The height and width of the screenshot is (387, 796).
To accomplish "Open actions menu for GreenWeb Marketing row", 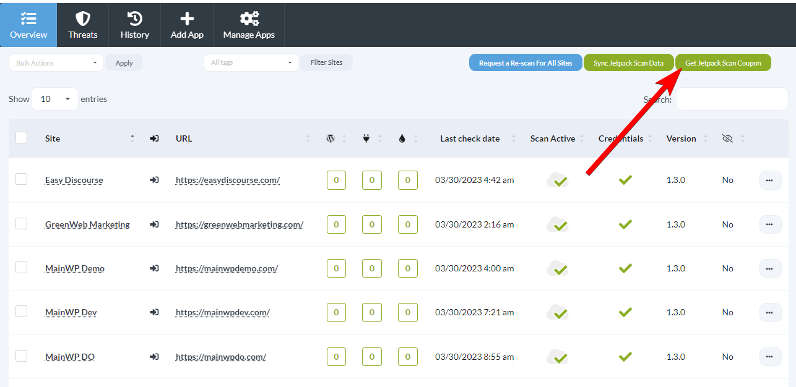I will 770,224.
